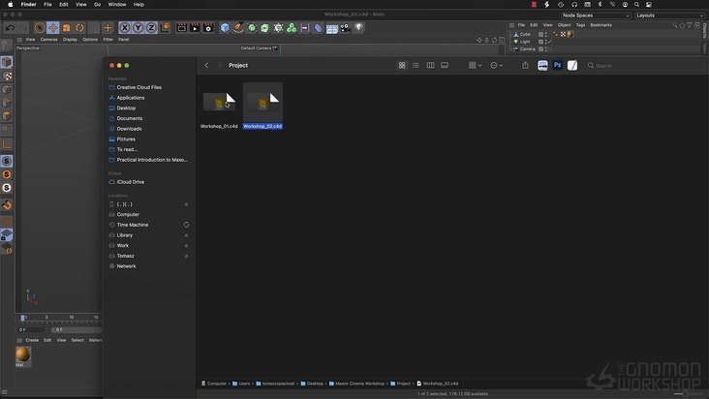Open Creative Cloud Files in sidebar

coord(139,87)
